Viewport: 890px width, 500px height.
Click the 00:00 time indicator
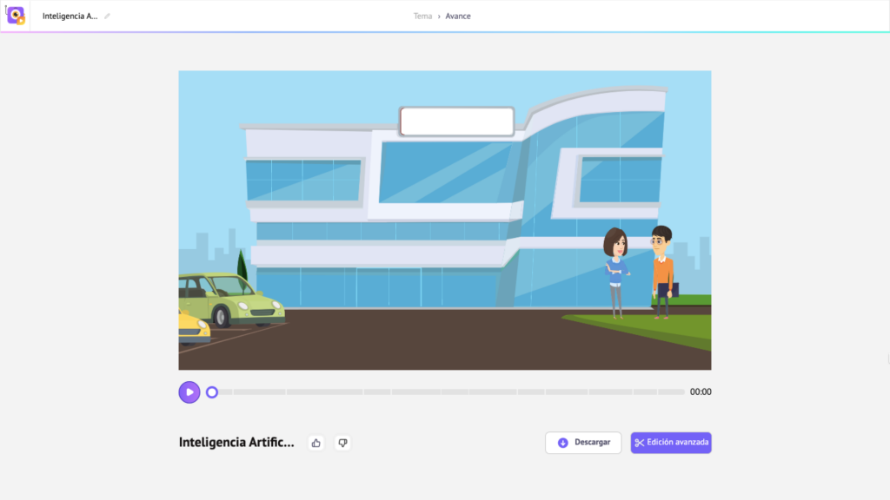pos(701,391)
